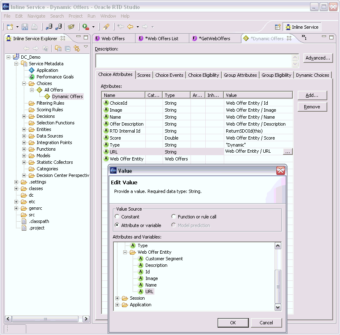The width and height of the screenshot is (340, 335).
Task: Click the .classpath file icon
Action: 24,221
